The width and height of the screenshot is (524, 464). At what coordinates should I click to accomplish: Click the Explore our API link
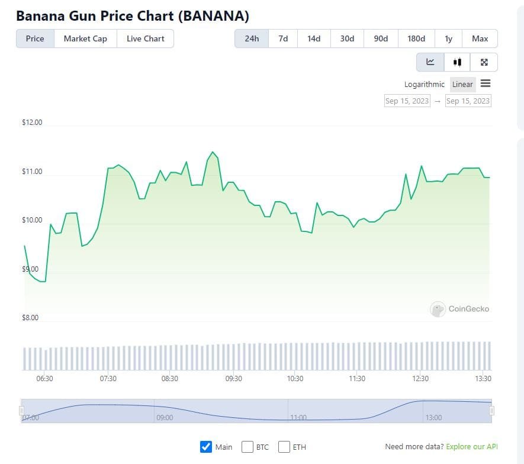click(x=472, y=446)
